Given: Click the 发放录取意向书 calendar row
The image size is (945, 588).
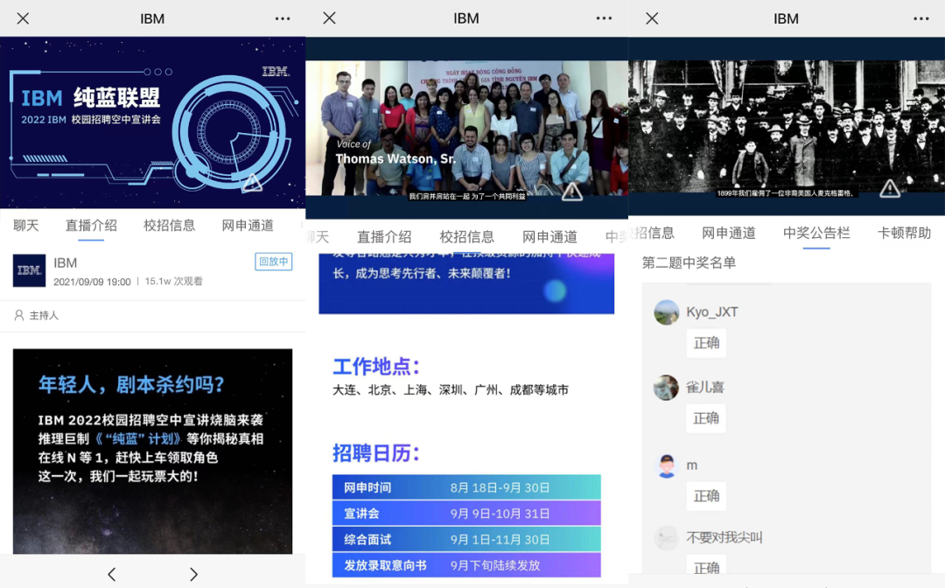Looking at the screenshot, I should tap(466, 565).
